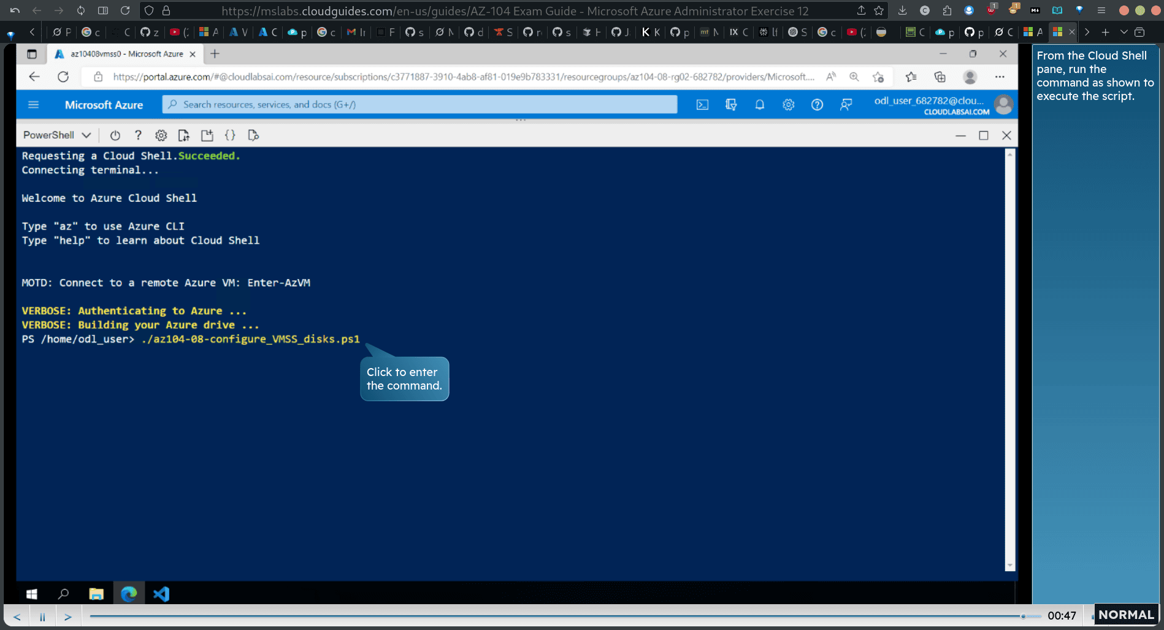
Task: Switch to the 'IX C' browser tab
Action: pyautogui.click(x=739, y=32)
